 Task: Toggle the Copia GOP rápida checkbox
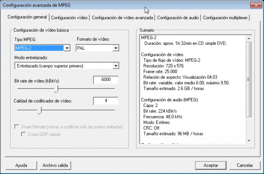(x=24, y=134)
